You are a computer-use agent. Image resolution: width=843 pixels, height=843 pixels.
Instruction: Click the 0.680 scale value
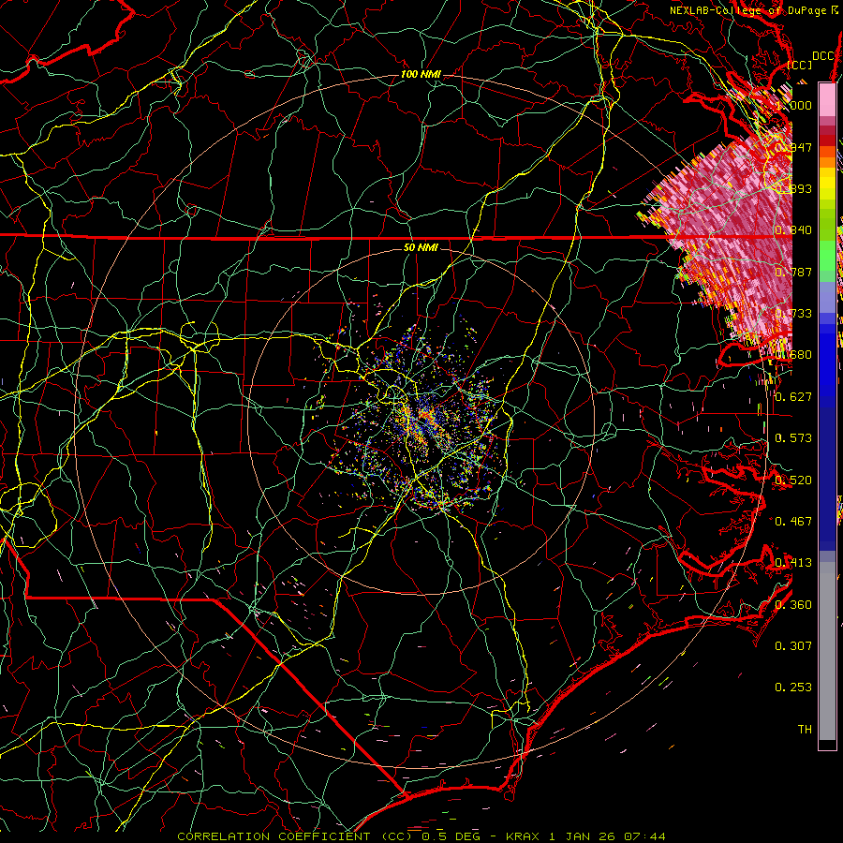(x=793, y=355)
